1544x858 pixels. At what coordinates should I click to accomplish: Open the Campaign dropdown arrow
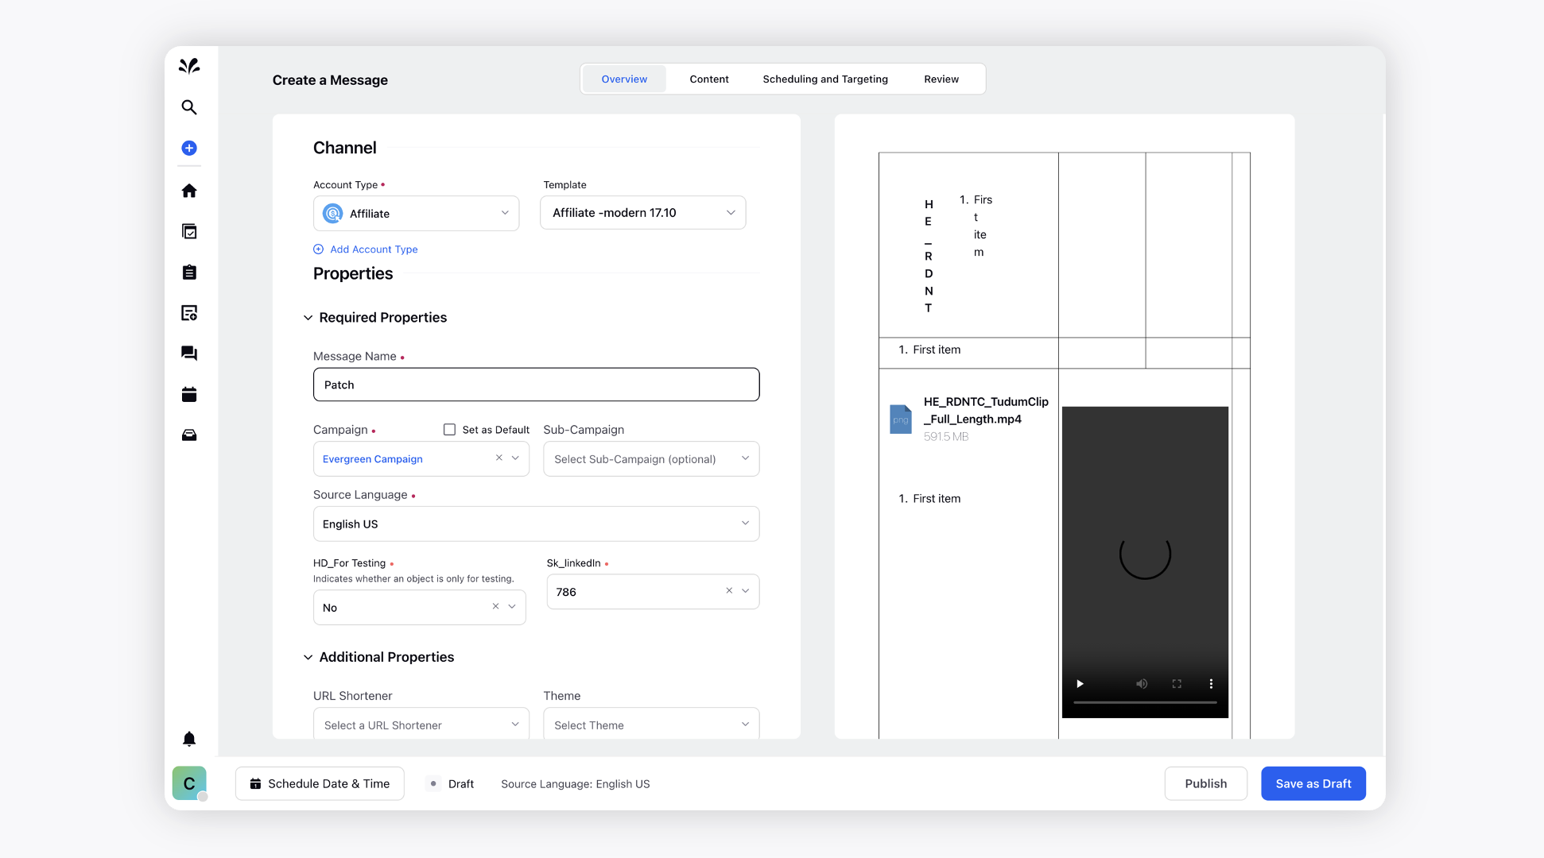tap(515, 458)
